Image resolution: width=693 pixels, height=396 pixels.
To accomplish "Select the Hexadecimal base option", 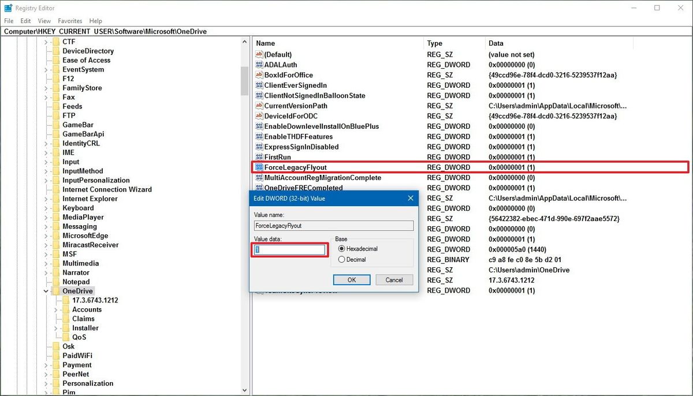I will (x=341, y=249).
